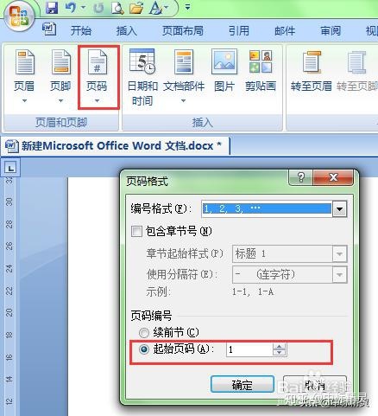Open the 页面布局 tab
The image size is (378, 416).
183,30
